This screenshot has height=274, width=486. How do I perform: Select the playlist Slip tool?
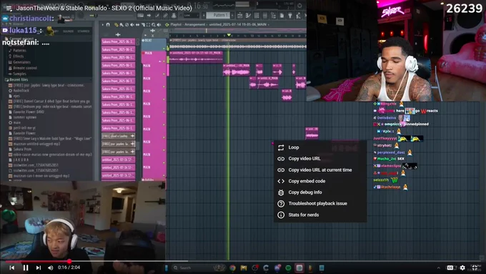coord(137,24)
